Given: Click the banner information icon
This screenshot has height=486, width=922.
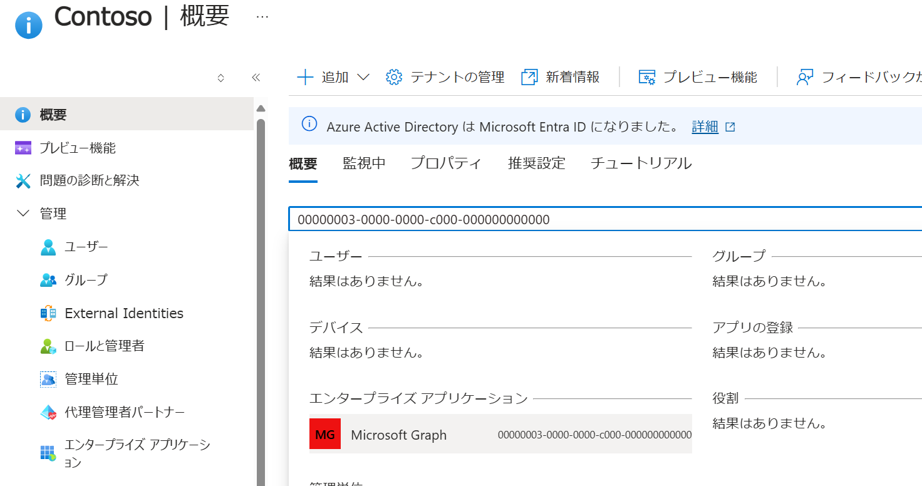Looking at the screenshot, I should 309,124.
